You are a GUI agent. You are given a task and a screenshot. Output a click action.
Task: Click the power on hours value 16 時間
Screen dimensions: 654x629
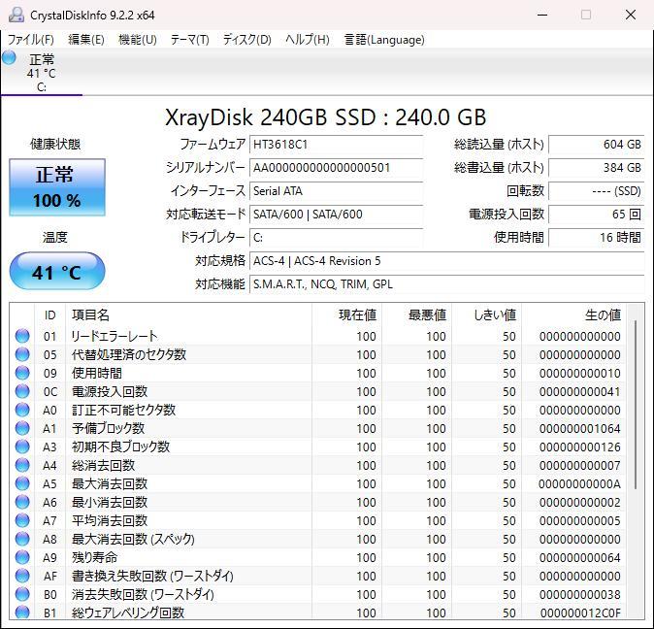point(597,238)
